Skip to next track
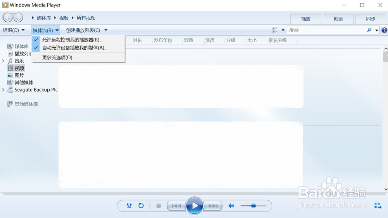The width and height of the screenshot is (388, 218). 213,206
